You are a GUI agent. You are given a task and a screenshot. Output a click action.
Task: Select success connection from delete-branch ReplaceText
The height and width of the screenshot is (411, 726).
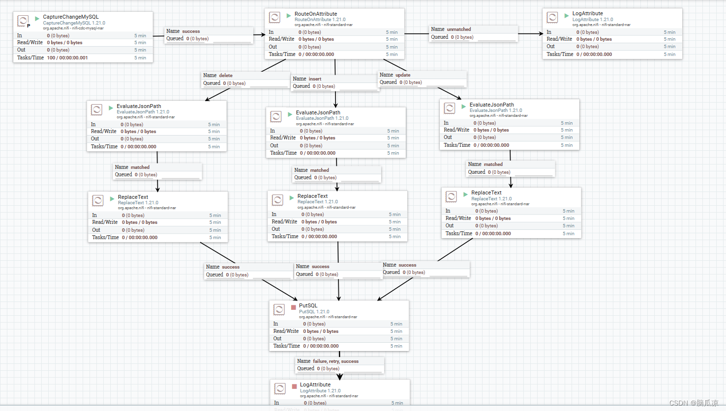249,271
